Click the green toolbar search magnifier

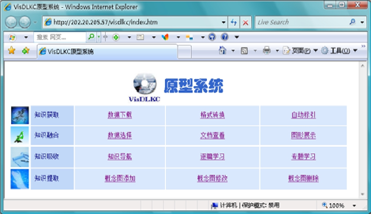coord(91,37)
